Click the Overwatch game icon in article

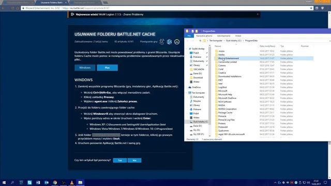point(177,42)
